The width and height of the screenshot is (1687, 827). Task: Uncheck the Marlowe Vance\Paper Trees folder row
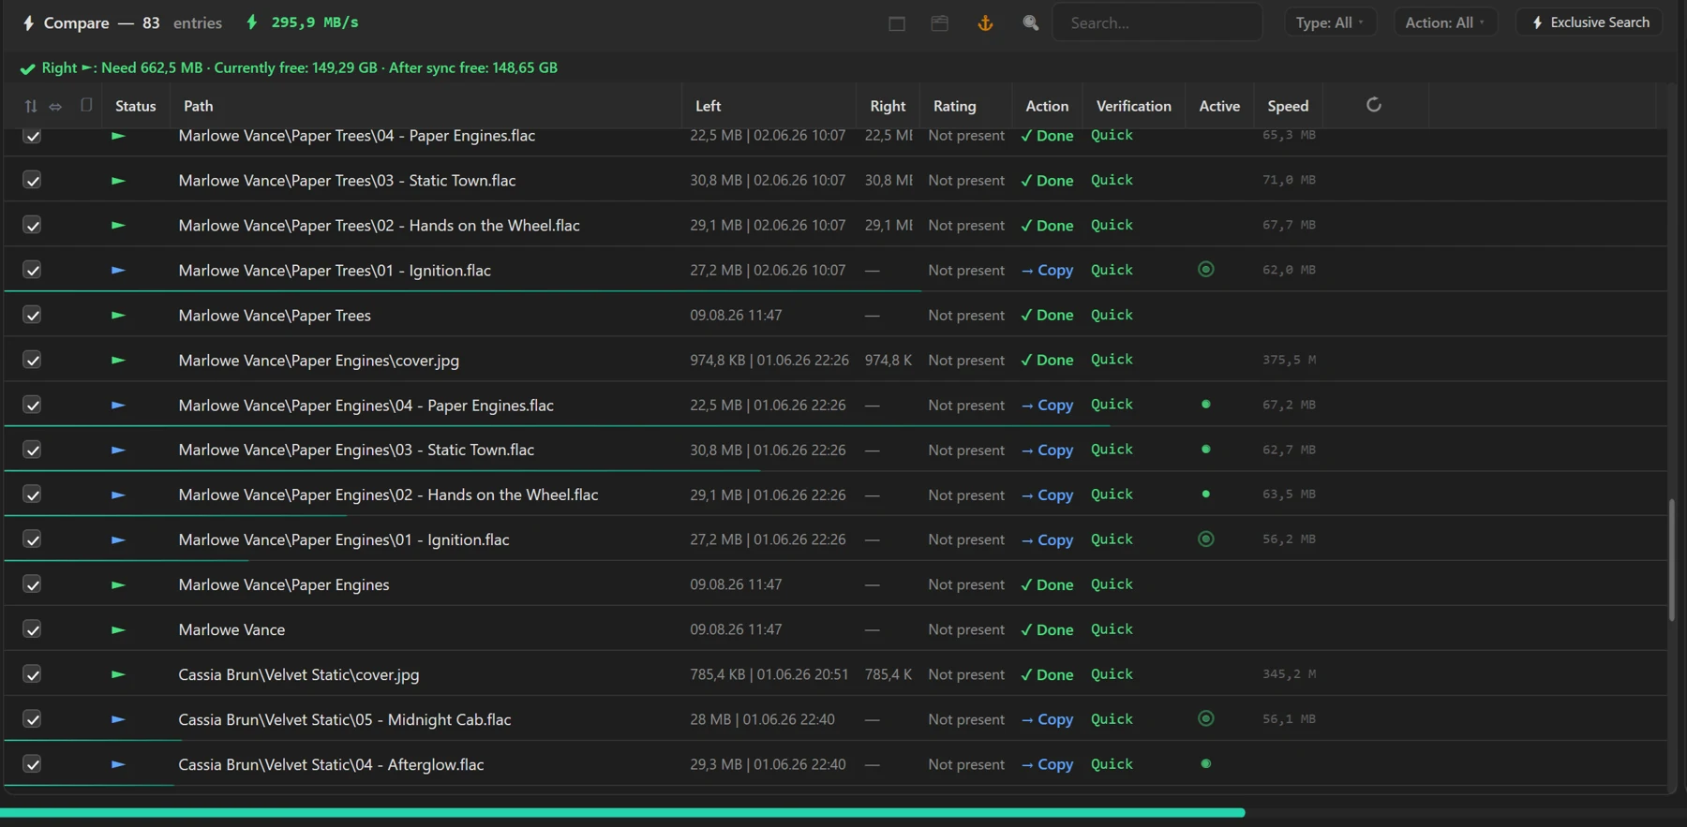coord(32,315)
